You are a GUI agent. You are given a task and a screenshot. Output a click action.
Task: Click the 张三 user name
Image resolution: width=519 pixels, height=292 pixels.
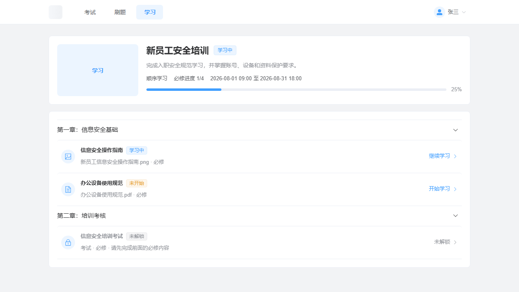coord(453,12)
